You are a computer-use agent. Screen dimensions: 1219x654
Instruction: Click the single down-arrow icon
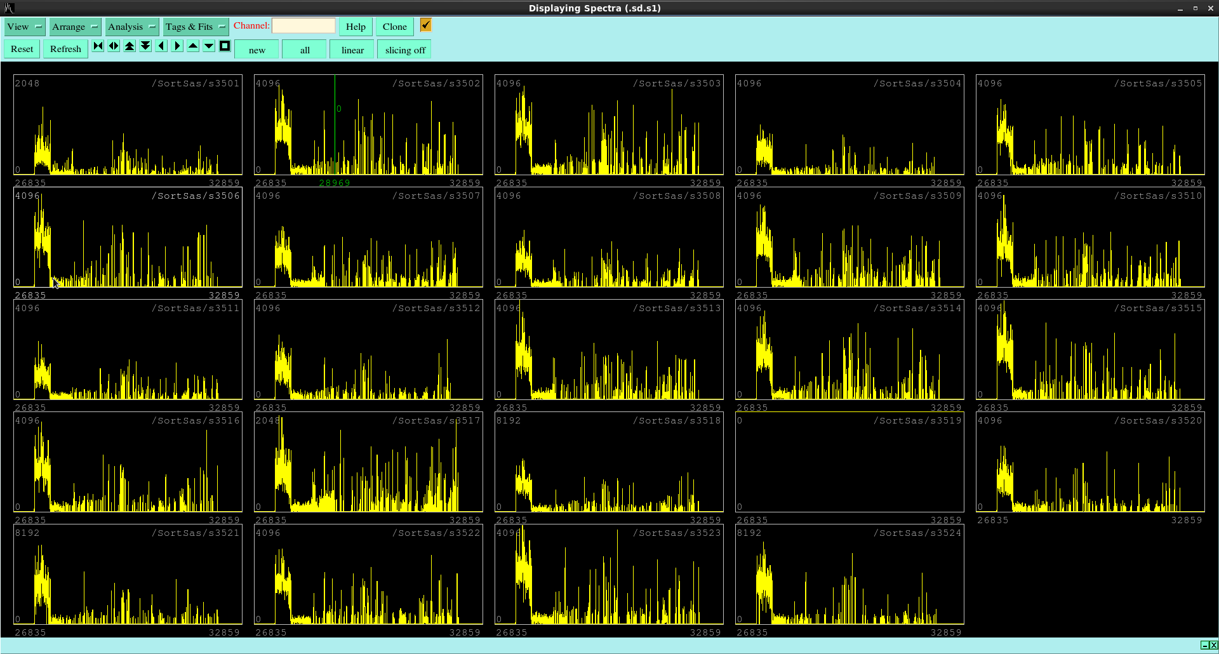pos(209,46)
